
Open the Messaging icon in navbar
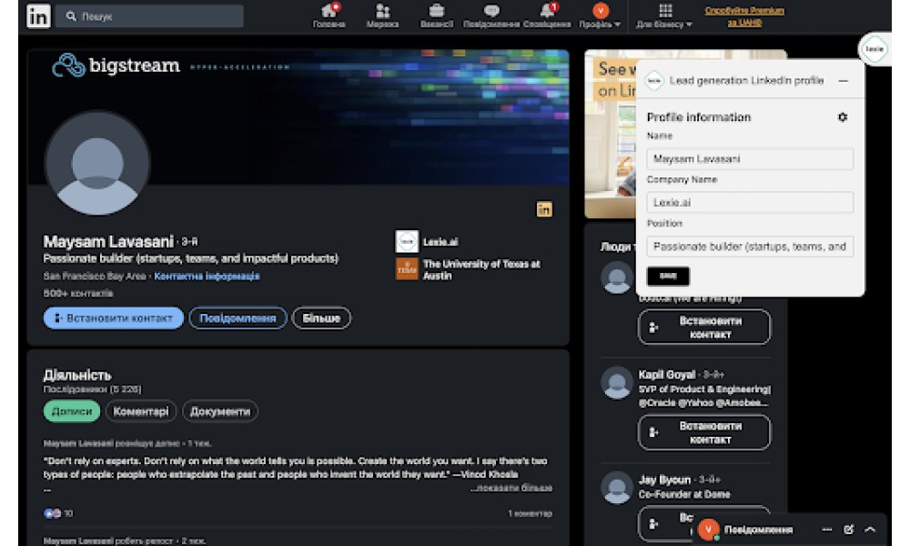click(x=491, y=15)
